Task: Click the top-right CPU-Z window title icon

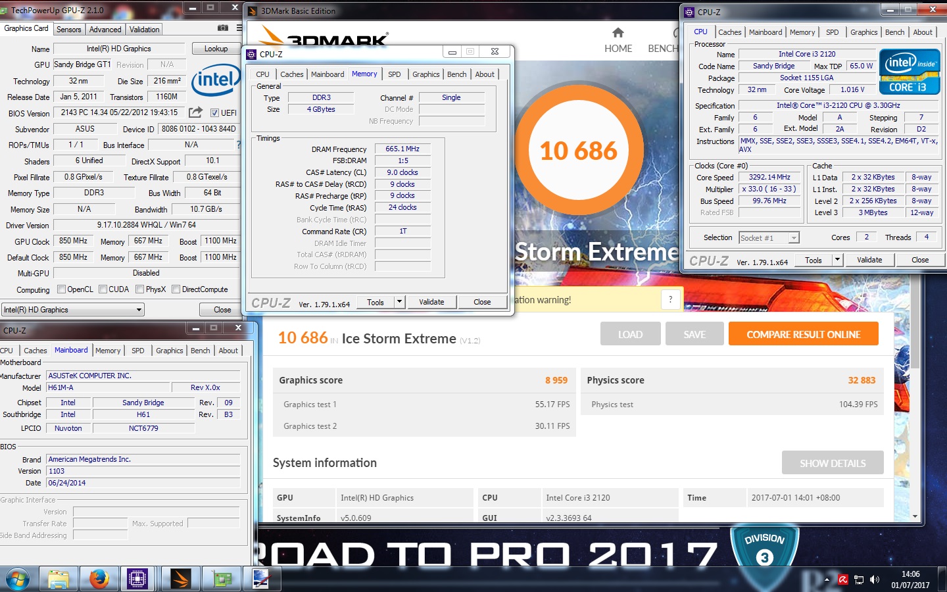Action: pos(689,12)
